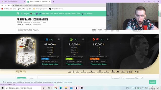Open Similar players
The image size is (161, 90).
point(113,72)
